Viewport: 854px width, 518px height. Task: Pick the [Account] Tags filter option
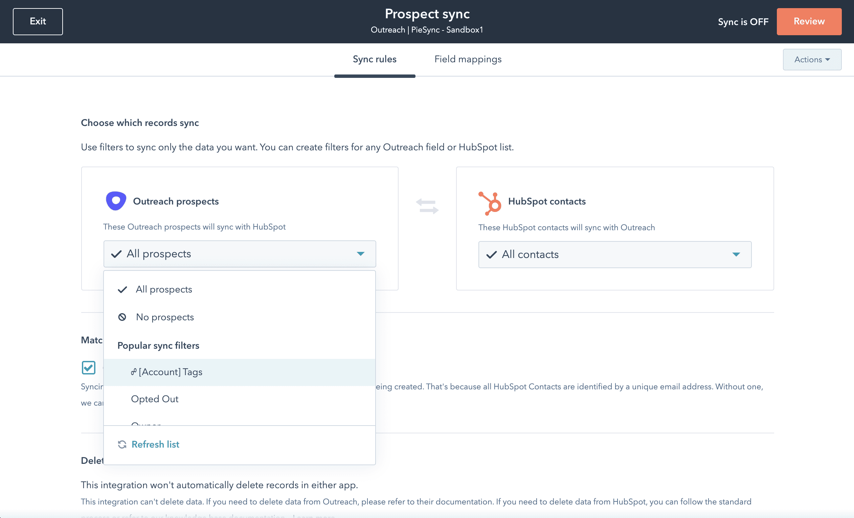coord(171,372)
